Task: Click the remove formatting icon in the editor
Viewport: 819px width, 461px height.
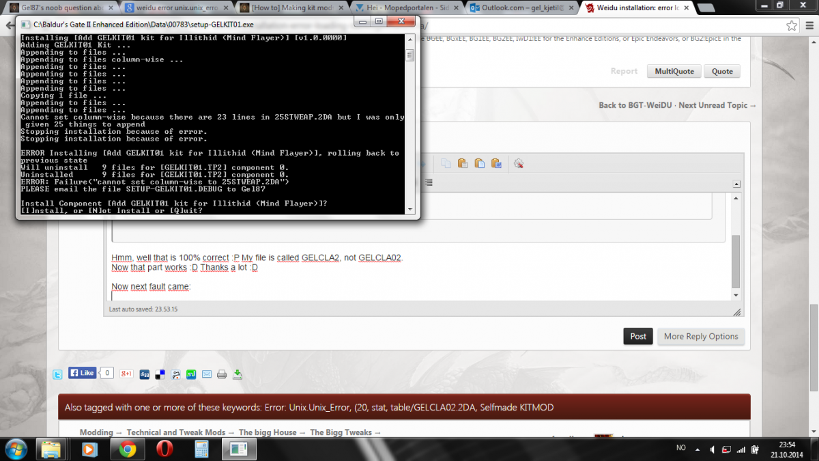Action: coord(518,163)
